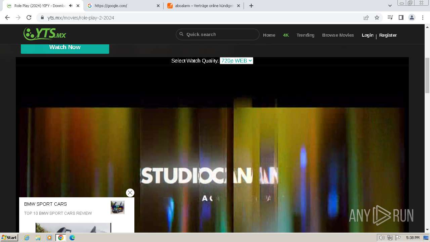Open the Action Center flag icon

pyautogui.click(x=398, y=238)
